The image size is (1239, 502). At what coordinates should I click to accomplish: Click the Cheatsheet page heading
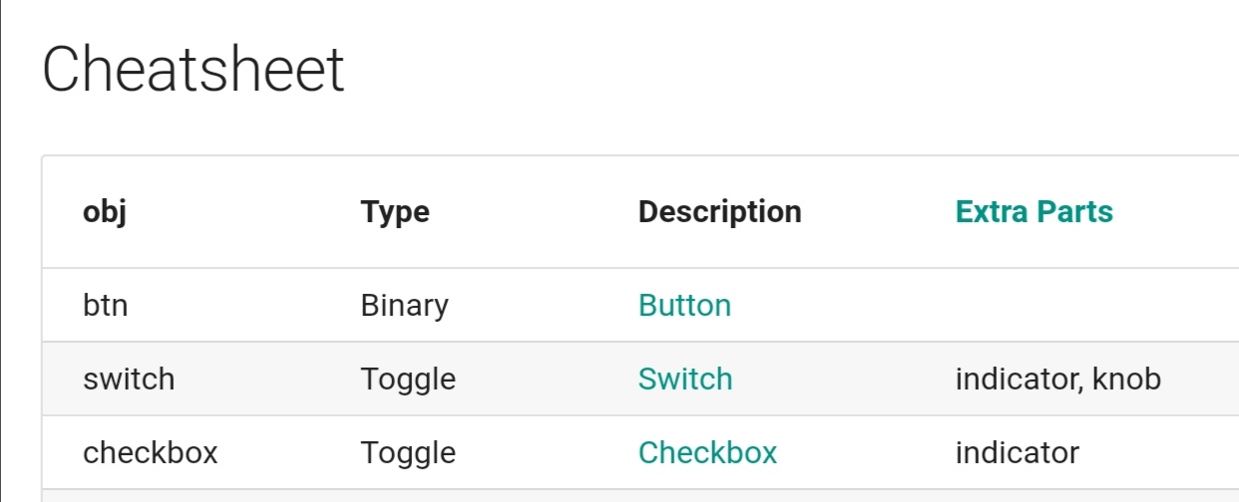[x=194, y=70]
